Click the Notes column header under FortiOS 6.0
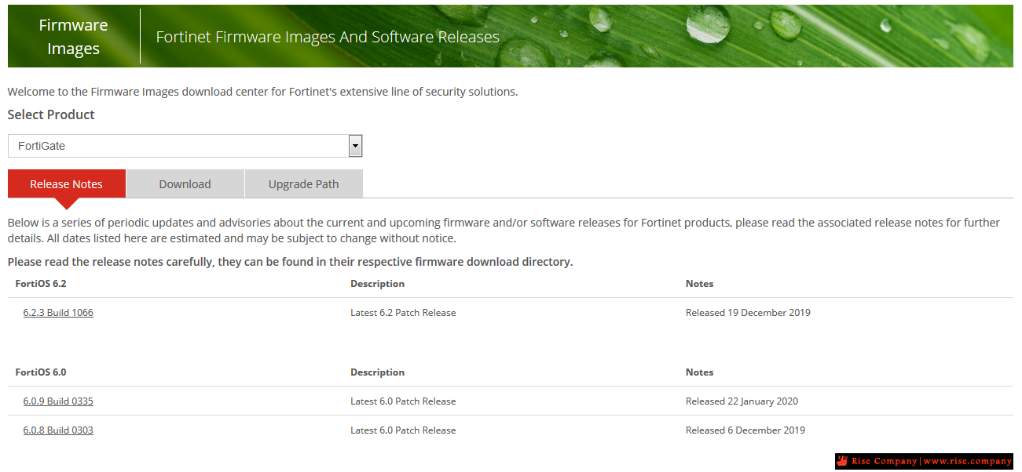The height and width of the screenshot is (472, 1022). click(699, 372)
